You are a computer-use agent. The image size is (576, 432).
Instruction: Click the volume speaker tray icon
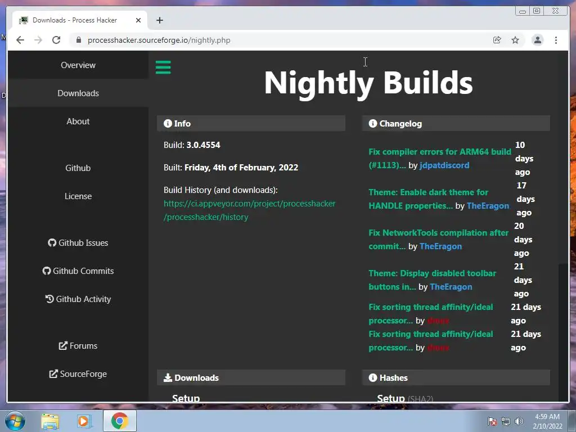coord(519,421)
